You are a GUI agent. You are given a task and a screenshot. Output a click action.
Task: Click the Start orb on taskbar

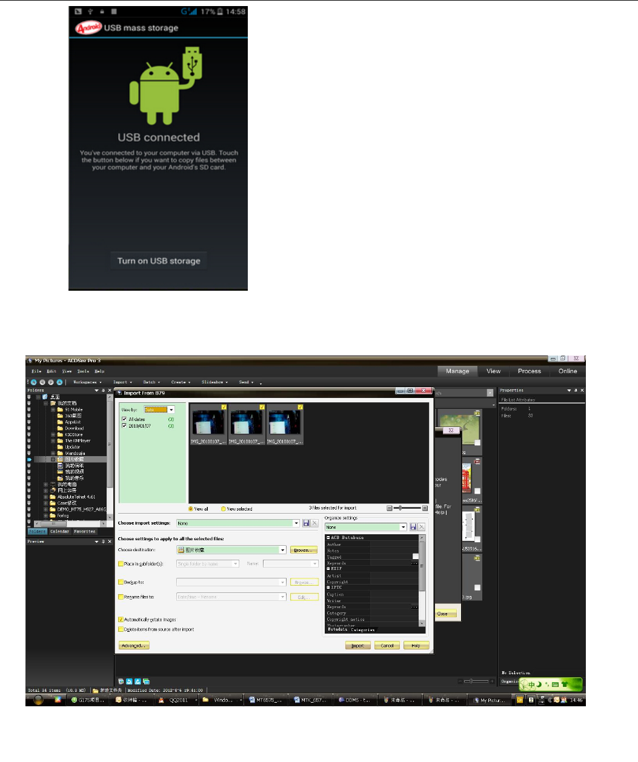pyautogui.click(x=39, y=700)
